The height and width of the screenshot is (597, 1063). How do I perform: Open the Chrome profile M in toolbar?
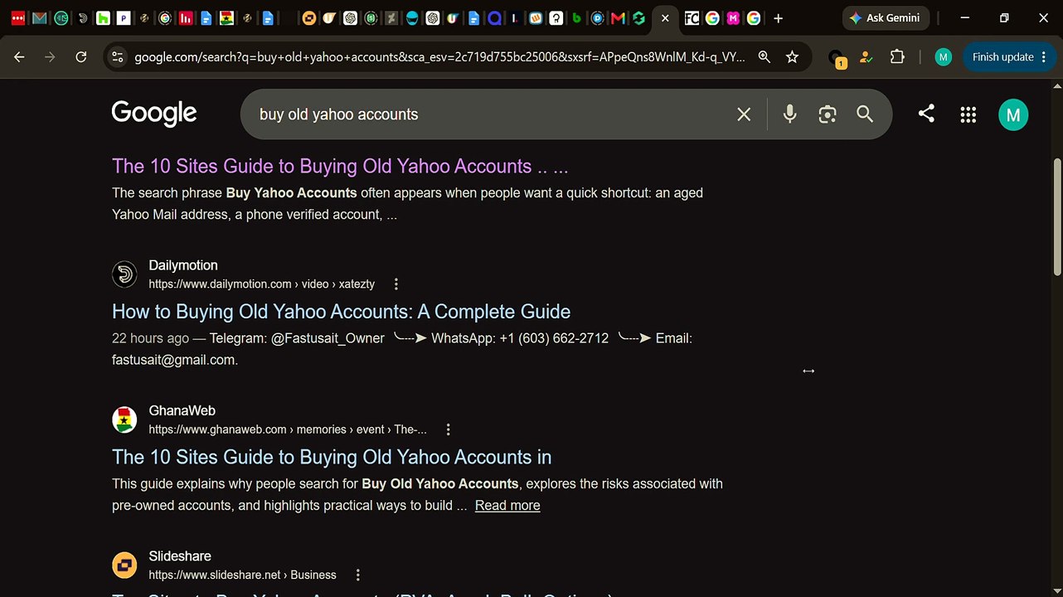point(943,57)
